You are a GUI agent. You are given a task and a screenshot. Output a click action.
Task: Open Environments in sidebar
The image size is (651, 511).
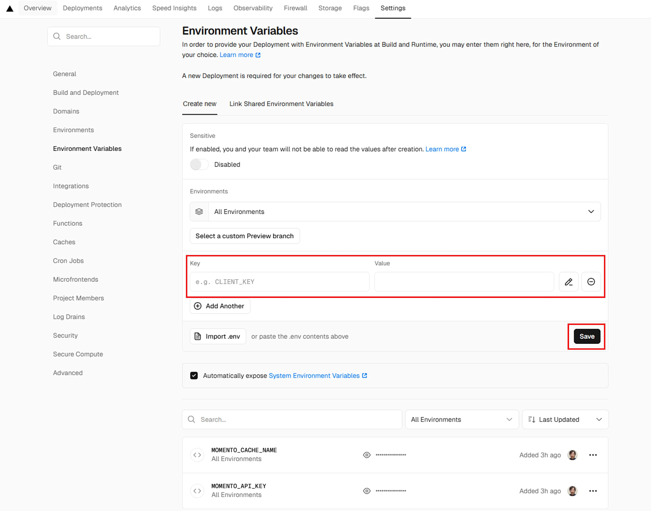point(73,130)
